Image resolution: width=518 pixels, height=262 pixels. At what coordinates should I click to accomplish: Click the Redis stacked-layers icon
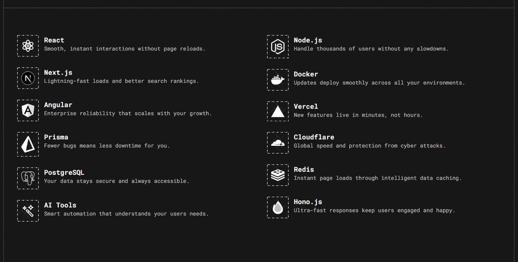coord(278,175)
